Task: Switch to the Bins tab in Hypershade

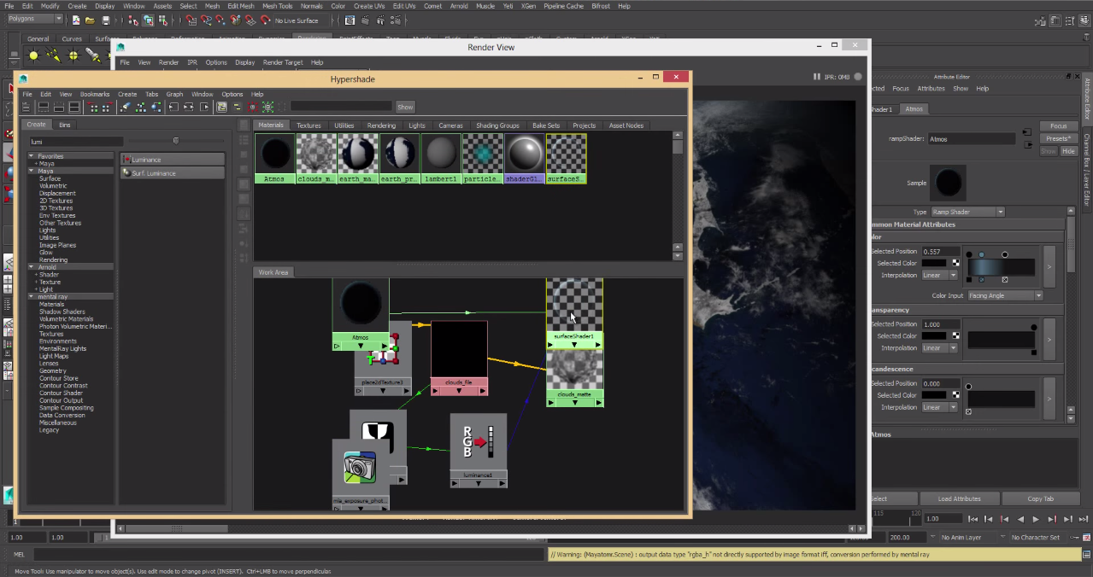Action: pos(65,125)
